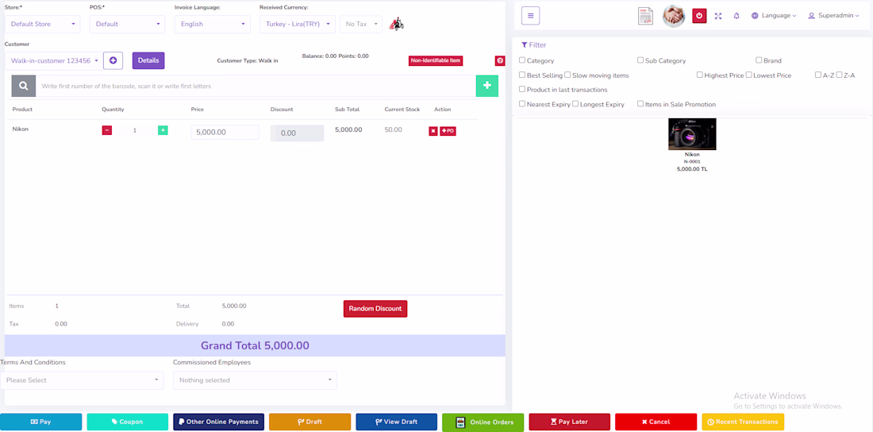
Task: Open the Store dropdown
Action: [42, 24]
